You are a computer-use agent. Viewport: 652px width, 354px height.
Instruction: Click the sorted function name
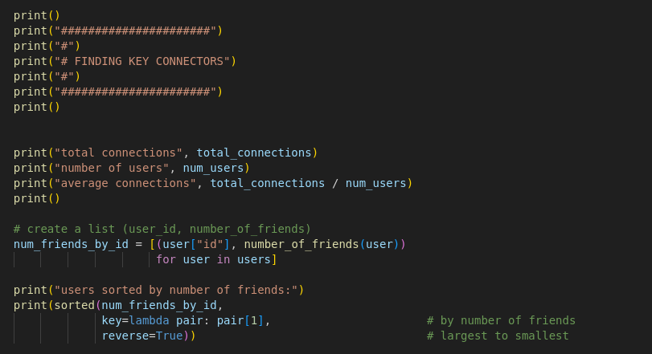pyautogui.click(x=74, y=305)
